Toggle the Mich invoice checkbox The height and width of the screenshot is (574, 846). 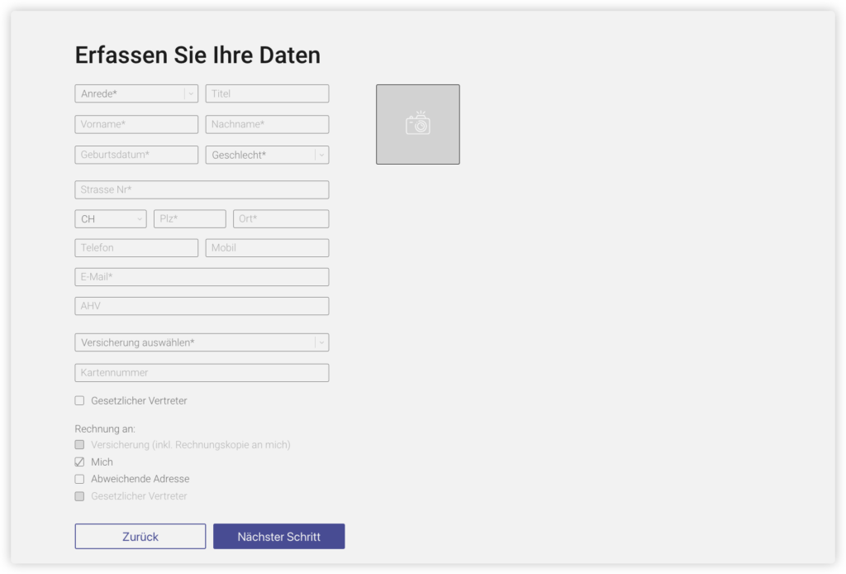pos(80,462)
